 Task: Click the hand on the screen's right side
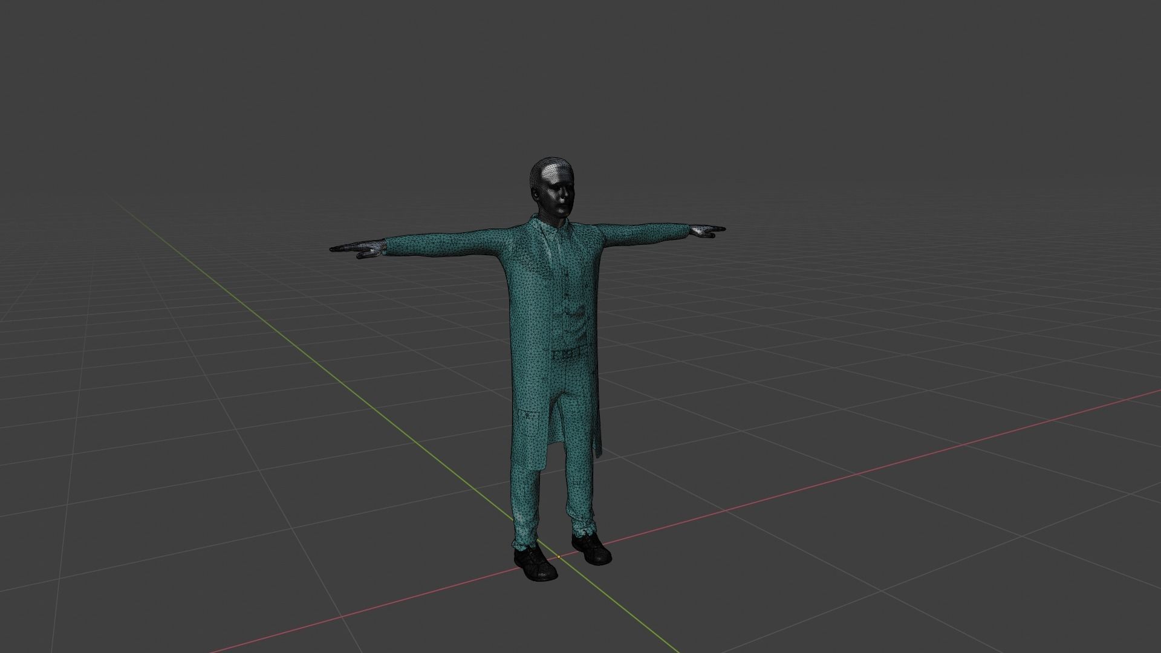pos(706,230)
